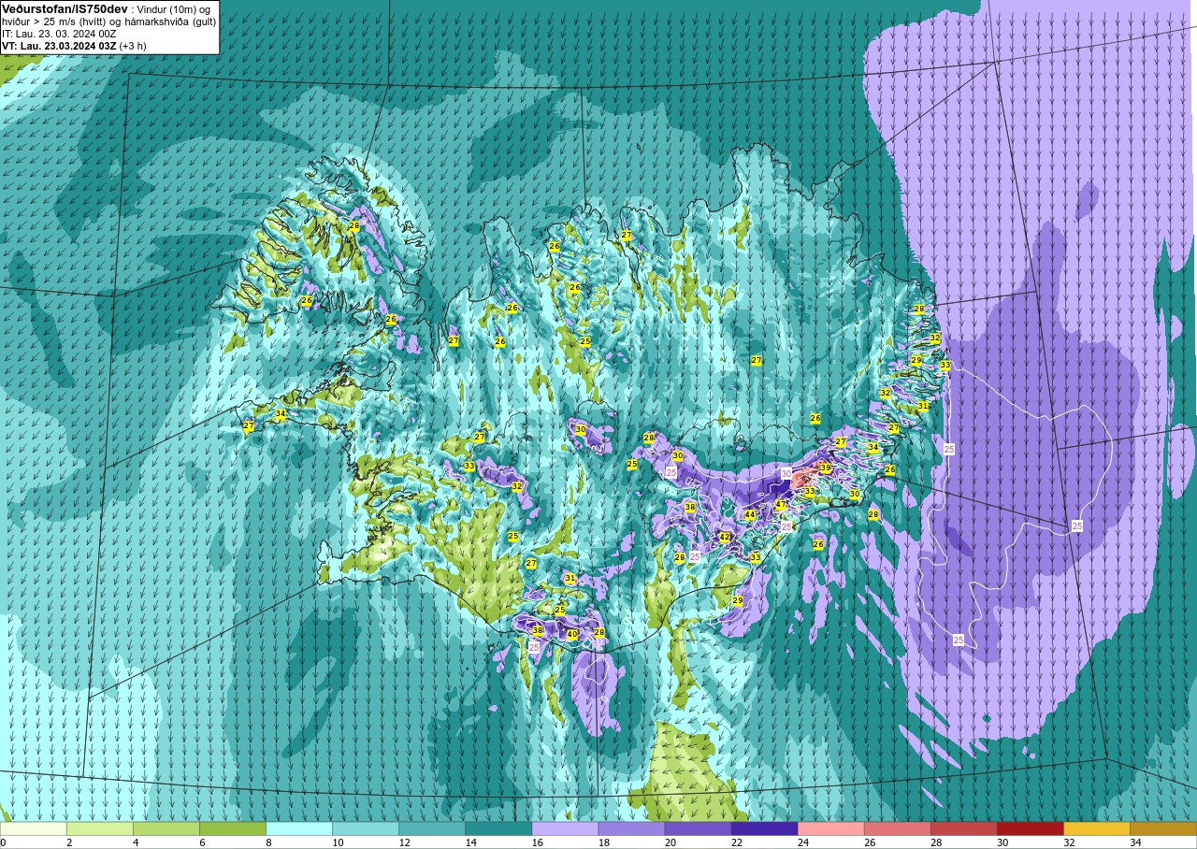Select the lavender swatch between 16 and 18
Viewport: 1197px width, 849px height.
[x=565, y=828]
